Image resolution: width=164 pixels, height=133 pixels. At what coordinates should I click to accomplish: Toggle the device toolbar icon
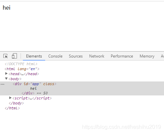14,56
